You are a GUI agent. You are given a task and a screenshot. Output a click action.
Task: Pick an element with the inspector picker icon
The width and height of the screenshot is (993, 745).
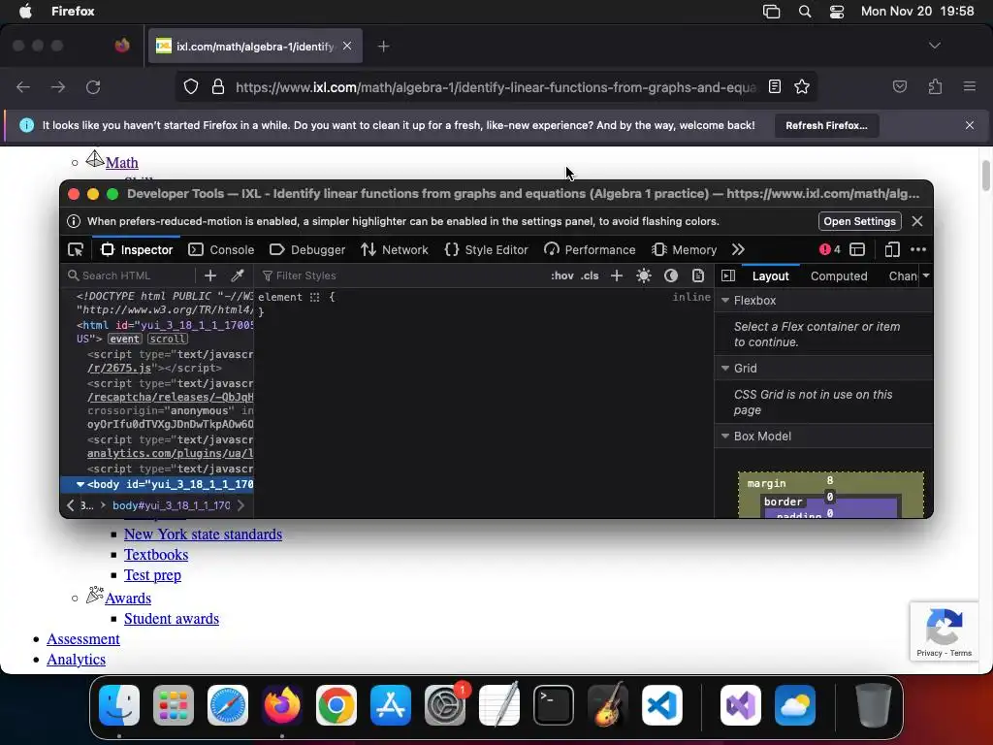76,249
